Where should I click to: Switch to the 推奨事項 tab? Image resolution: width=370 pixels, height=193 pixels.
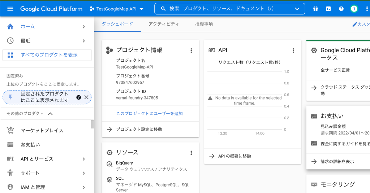204,24
